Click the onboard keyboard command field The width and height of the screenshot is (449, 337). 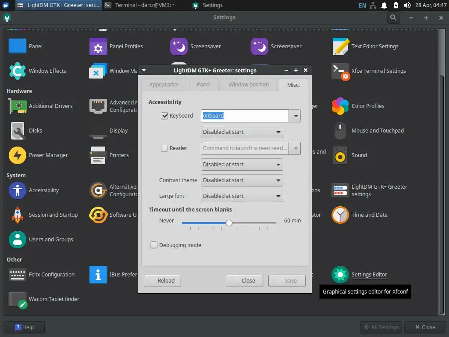[245, 116]
